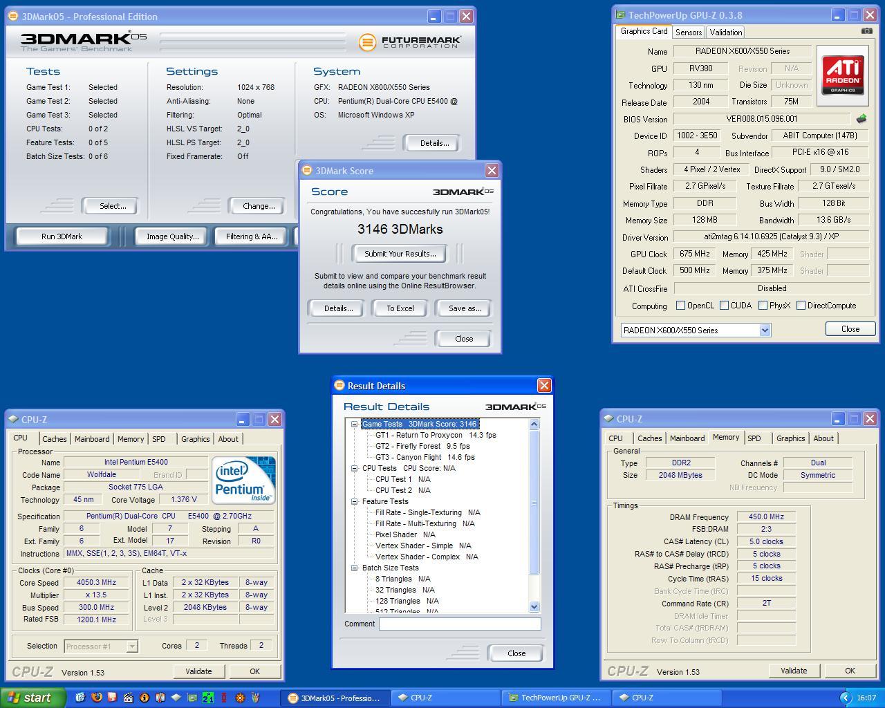
Task: Click the 3DMark05 window title bar icon
Action: click(x=13, y=16)
